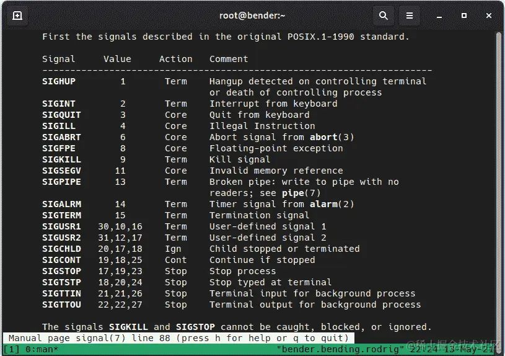Select the SIGHUP signal name

tap(59, 81)
